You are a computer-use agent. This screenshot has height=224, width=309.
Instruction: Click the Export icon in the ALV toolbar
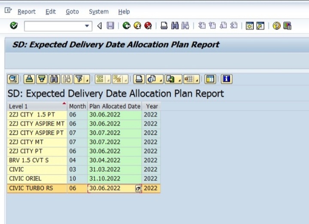click(x=170, y=79)
